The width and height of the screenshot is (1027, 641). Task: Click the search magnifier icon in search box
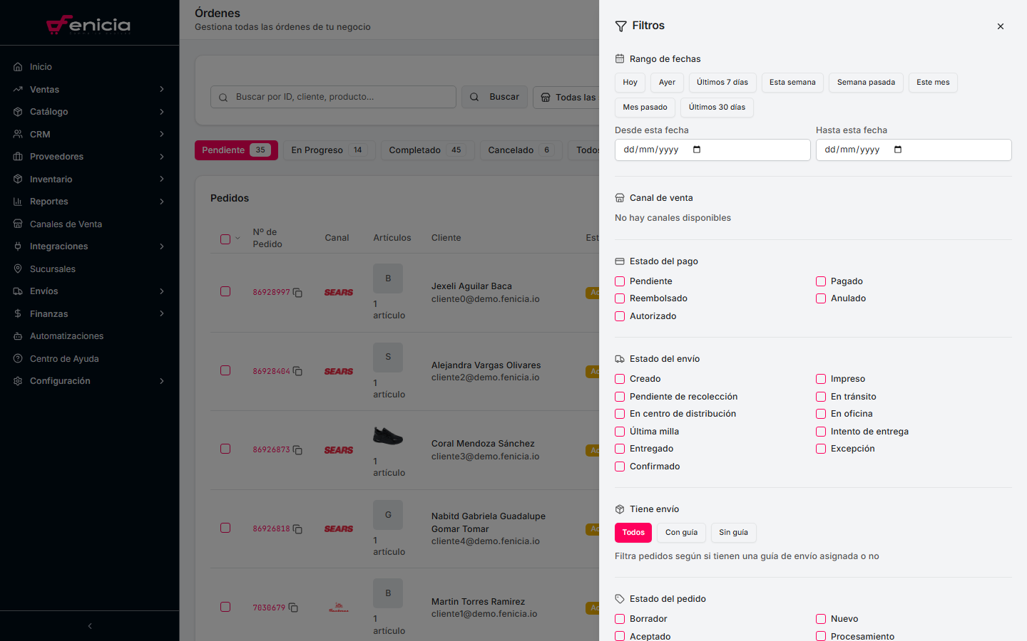224,98
